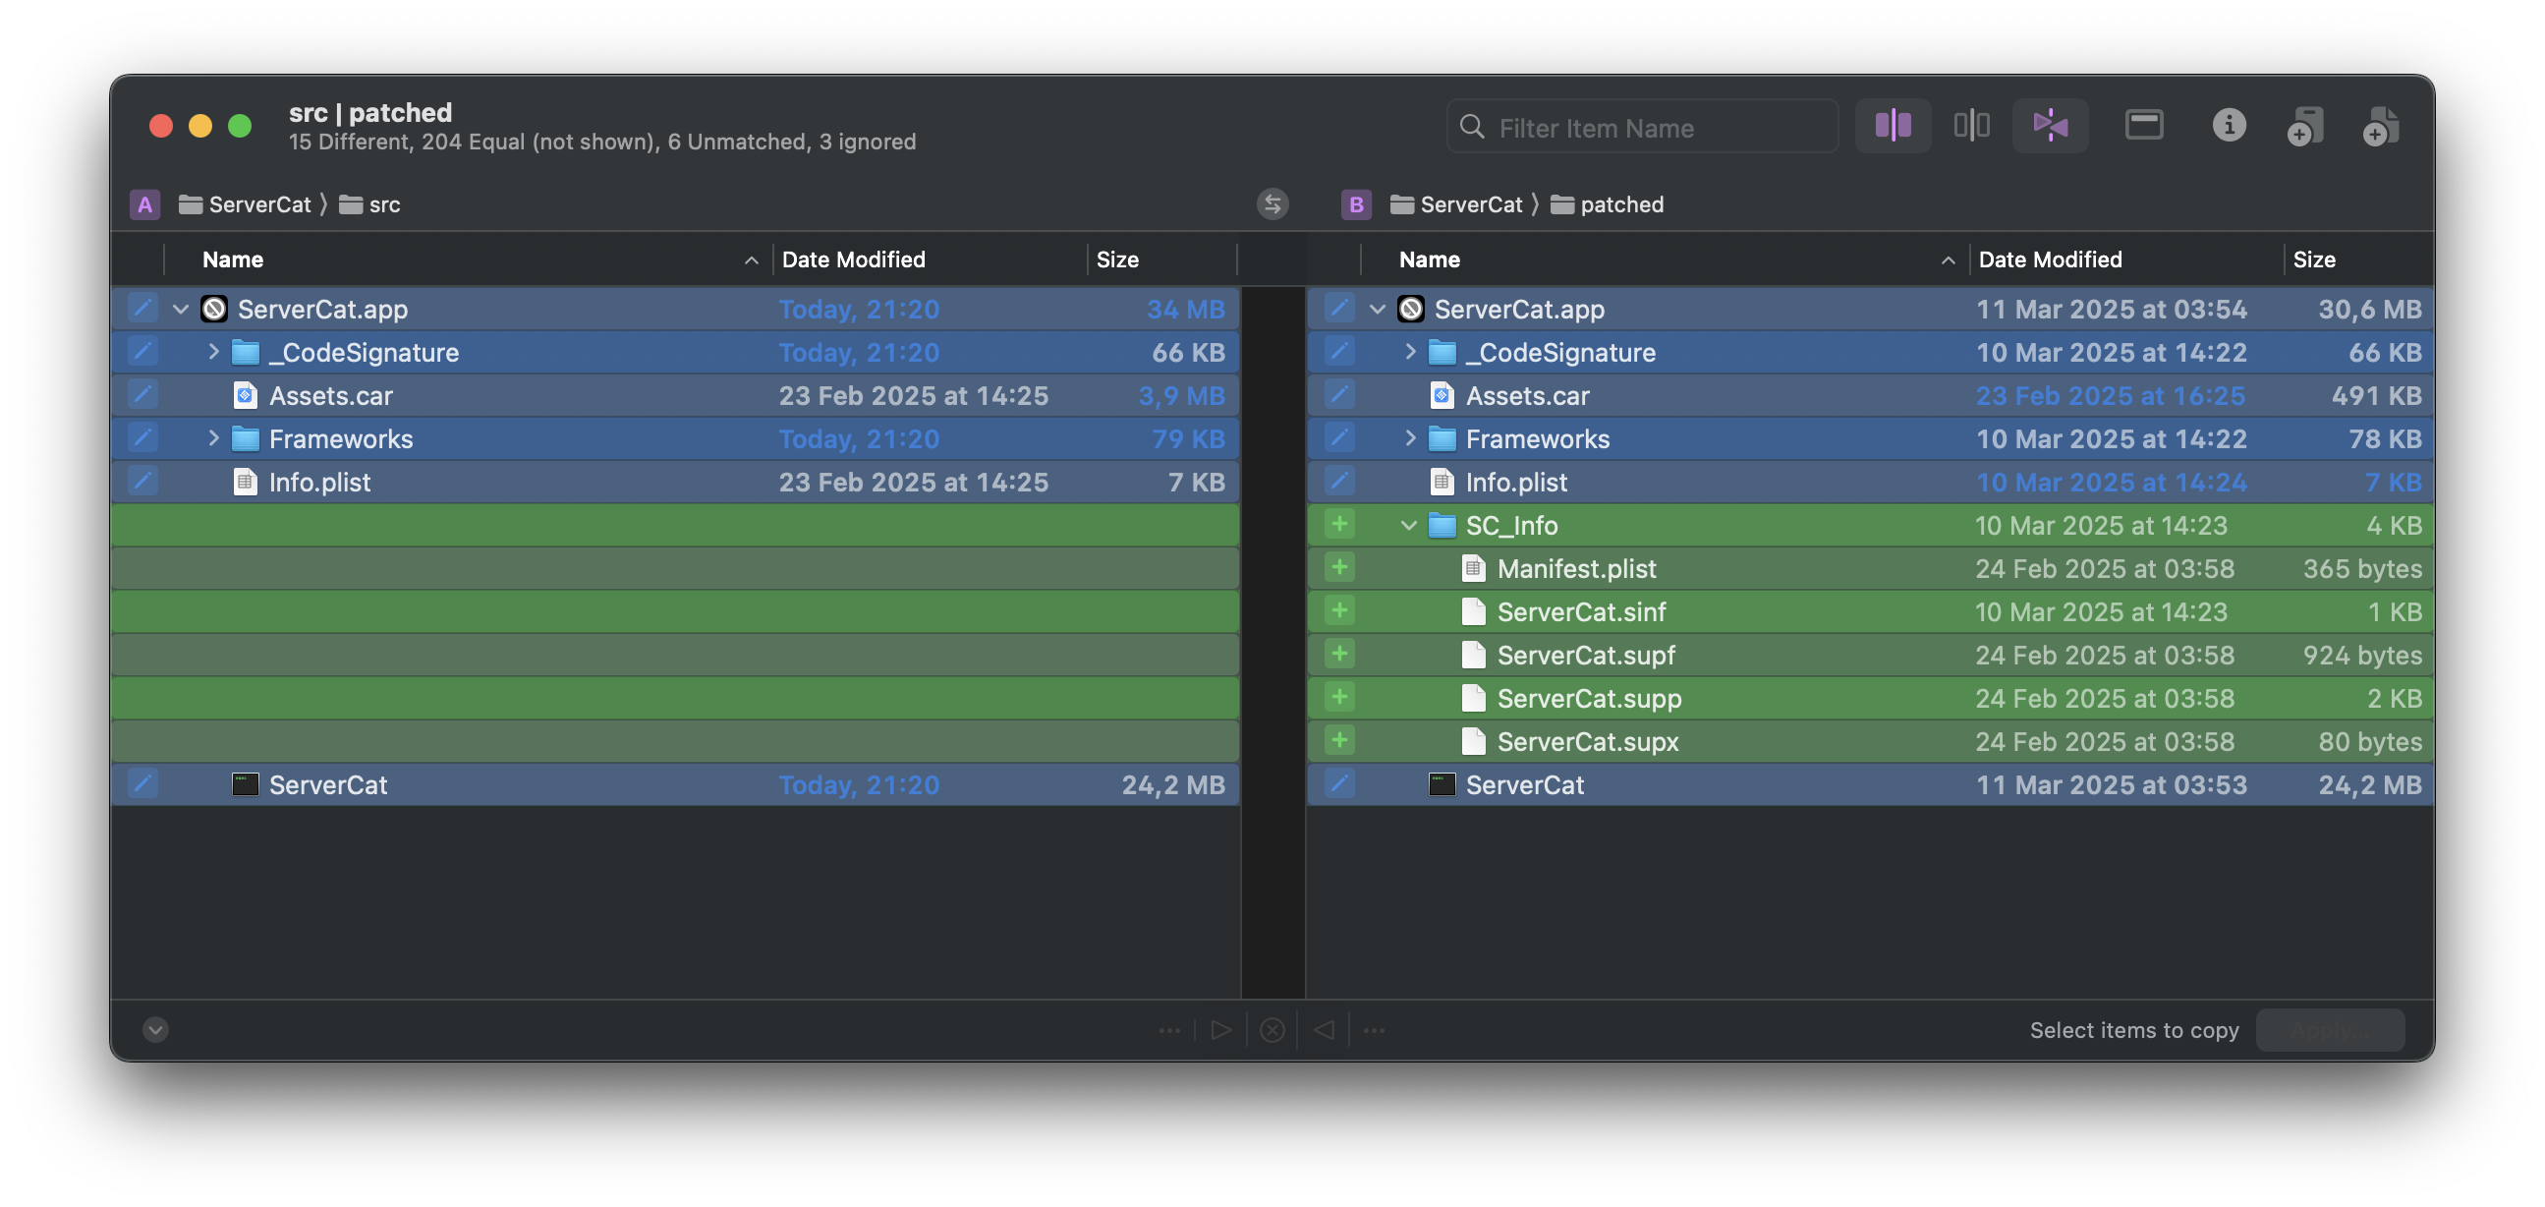Open right ellipsis menu in bottom bar
The width and height of the screenshot is (2545, 1207).
click(1375, 1029)
